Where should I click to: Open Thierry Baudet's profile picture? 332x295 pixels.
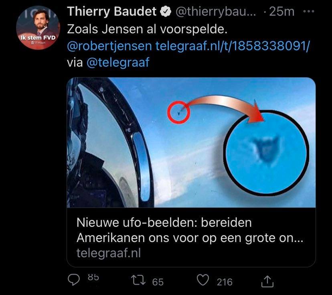(x=38, y=28)
